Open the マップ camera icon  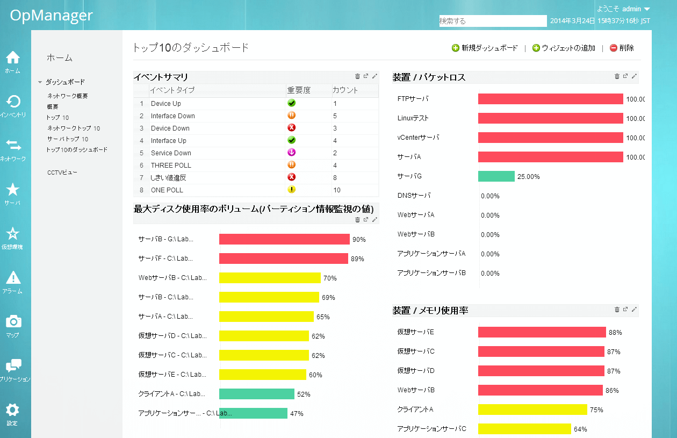point(13,321)
